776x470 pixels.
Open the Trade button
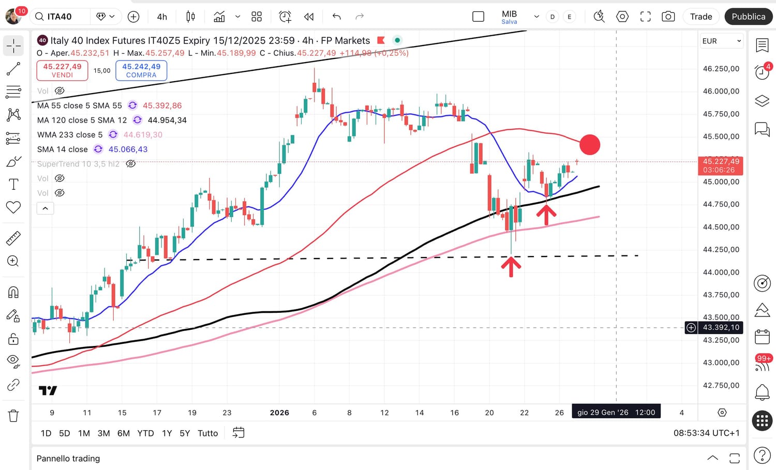(x=701, y=17)
